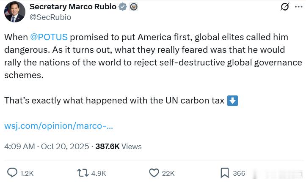Viewport: 306px width, 182px height.
Task: Click the reply speech bubble icon
Action: click(x=12, y=173)
